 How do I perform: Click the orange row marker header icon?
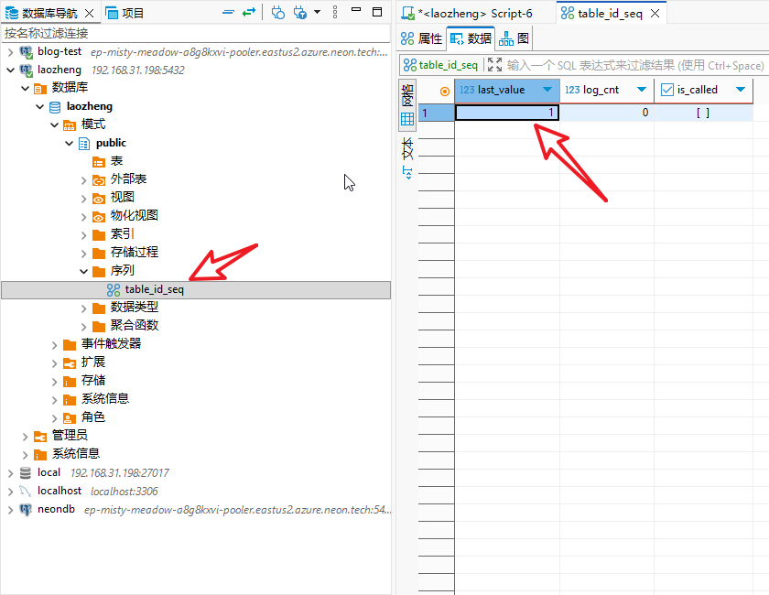coord(445,90)
